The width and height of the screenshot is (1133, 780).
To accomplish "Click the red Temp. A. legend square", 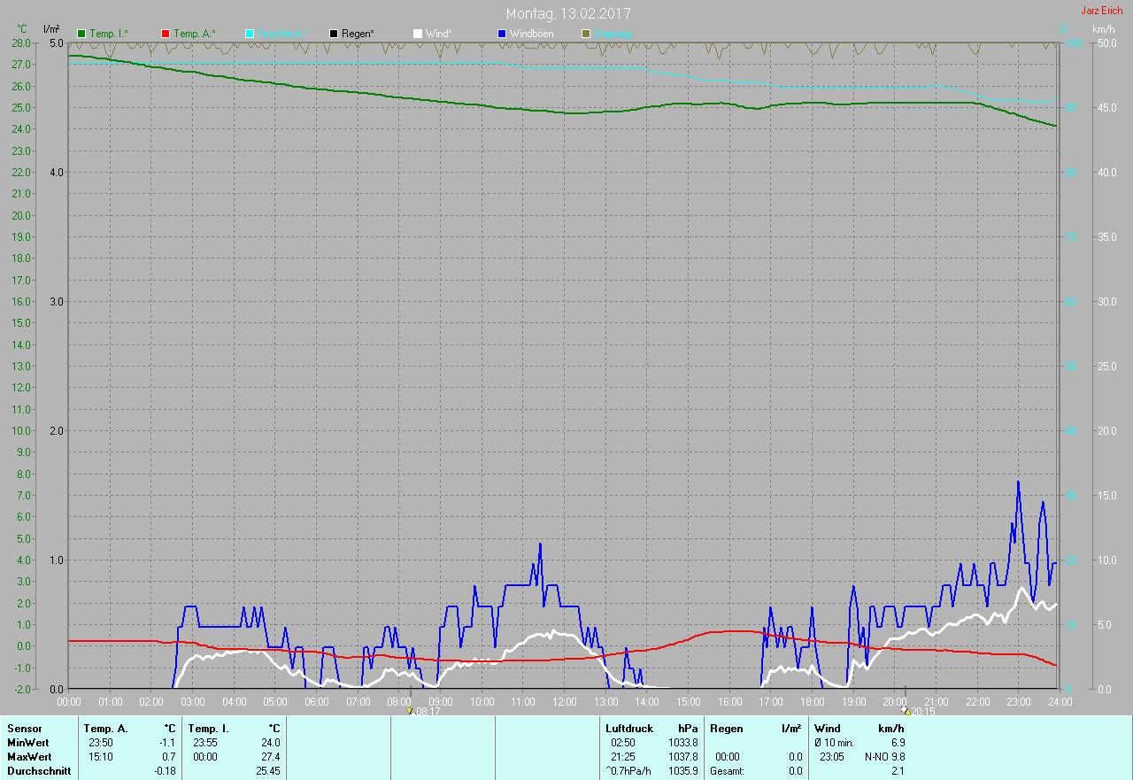I will coord(166,34).
